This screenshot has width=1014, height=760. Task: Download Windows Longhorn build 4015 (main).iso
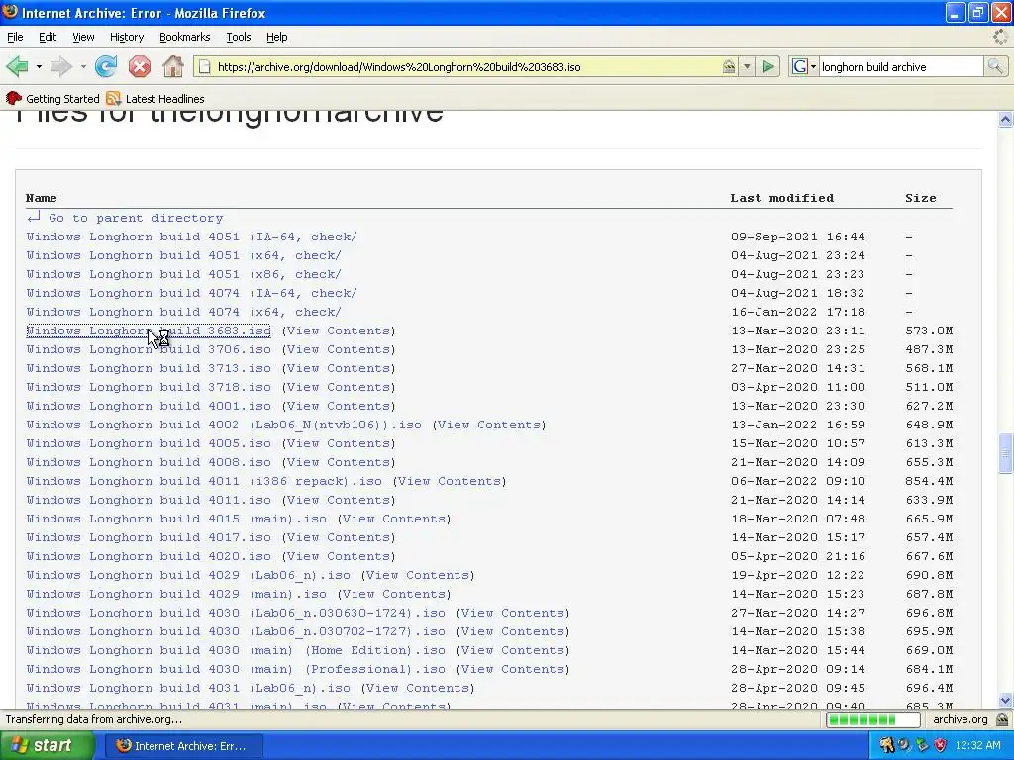(176, 519)
